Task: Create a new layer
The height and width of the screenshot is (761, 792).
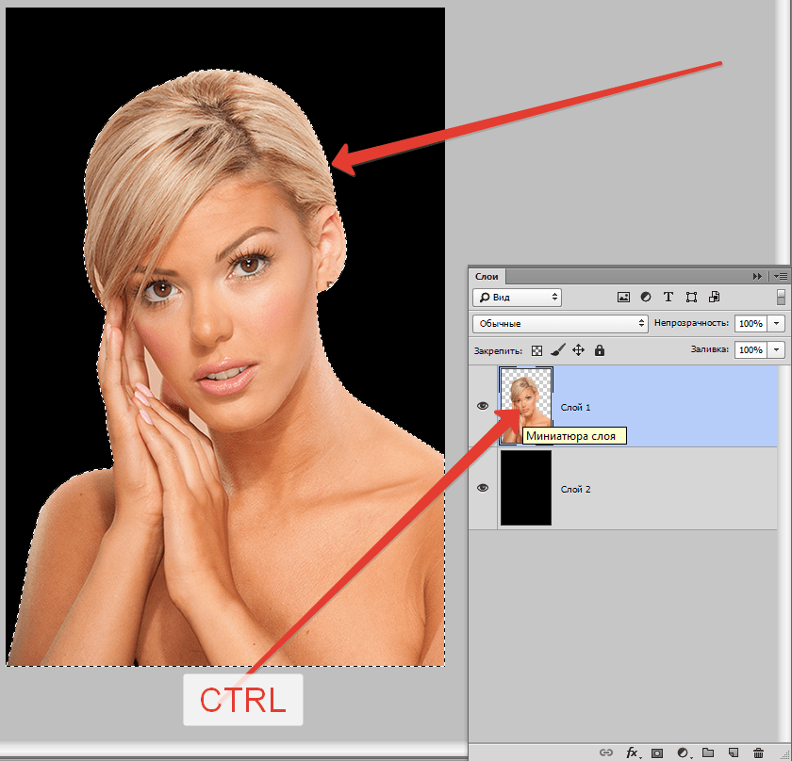Action: click(x=734, y=753)
